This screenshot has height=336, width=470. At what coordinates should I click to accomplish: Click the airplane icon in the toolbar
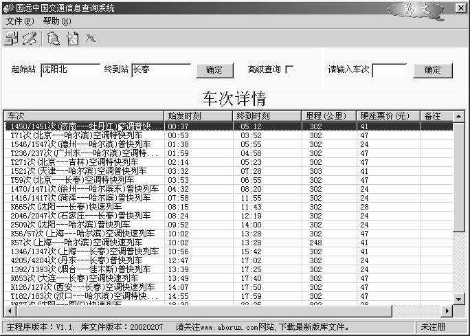tap(30, 38)
